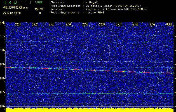Screen dimensions: 176x112
Task: Click the yellow power level bar at bottom
Action: 90,110
